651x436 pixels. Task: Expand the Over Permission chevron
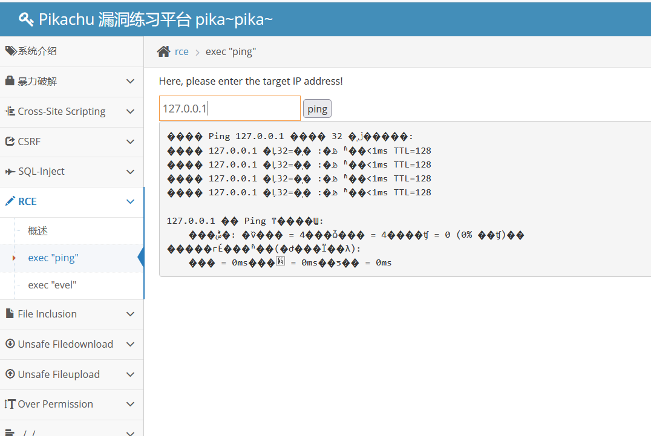tap(130, 405)
